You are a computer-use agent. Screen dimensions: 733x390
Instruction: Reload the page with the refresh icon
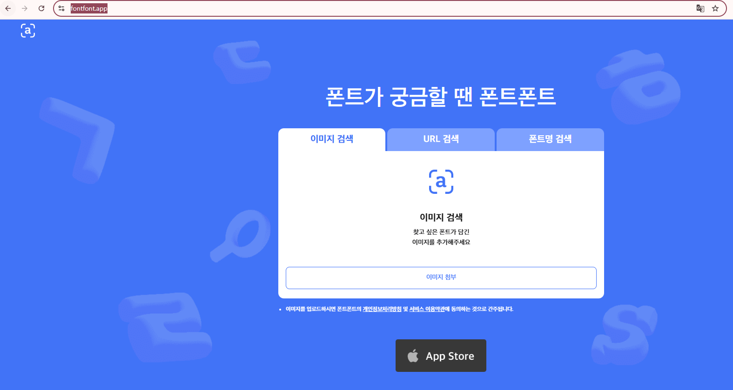(x=41, y=8)
